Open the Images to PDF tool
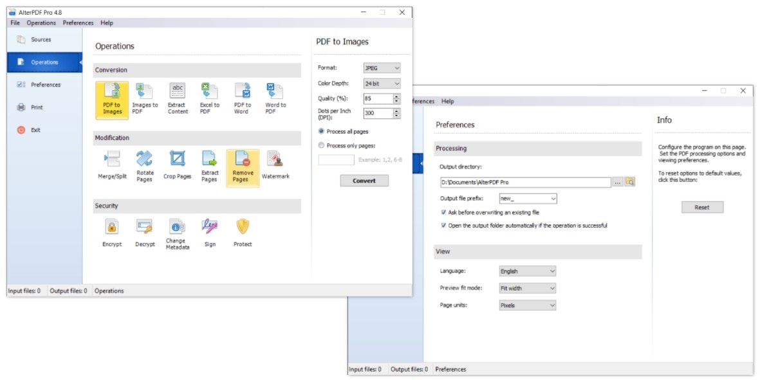Image resolution: width=760 pixels, height=380 pixels. pyautogui.click(x=145, y=99)
